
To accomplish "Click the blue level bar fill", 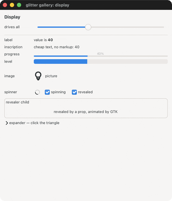I will click(x=61, y=62).
